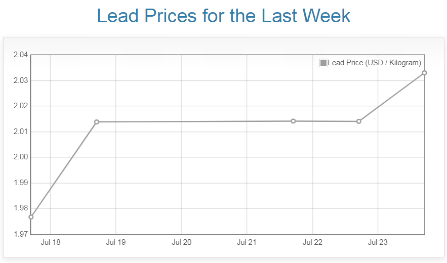Click the "Lead Prices for the Last Week" title
Image resolution: width=447 pixels, height=263 pixels.
223,16
